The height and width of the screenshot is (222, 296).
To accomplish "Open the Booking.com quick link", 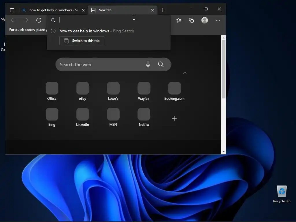I will click(x=174, y=91).
